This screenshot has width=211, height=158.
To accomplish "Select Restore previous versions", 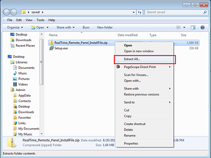I will [x=144, y=94].
